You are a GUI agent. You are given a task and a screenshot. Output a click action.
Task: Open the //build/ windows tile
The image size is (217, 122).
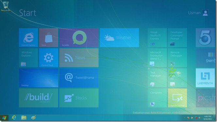(39, 98)
